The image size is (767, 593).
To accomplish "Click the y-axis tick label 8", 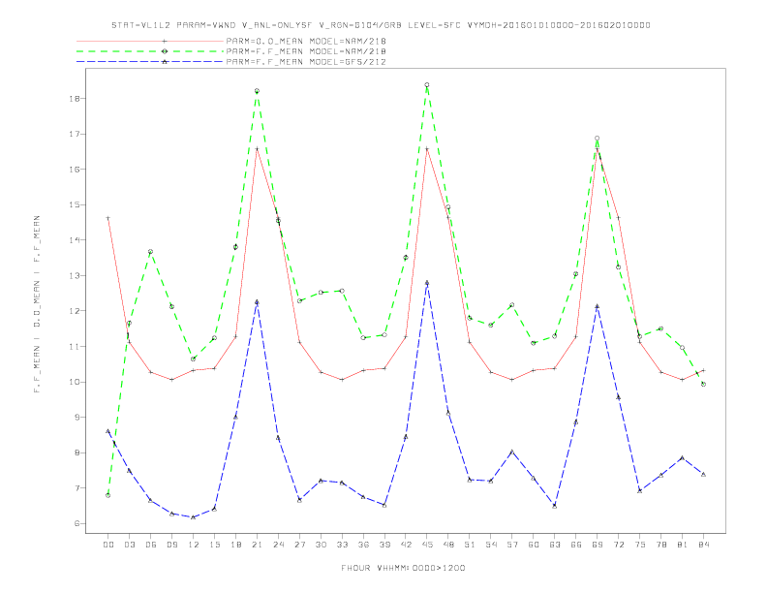I will pos(77,453).
